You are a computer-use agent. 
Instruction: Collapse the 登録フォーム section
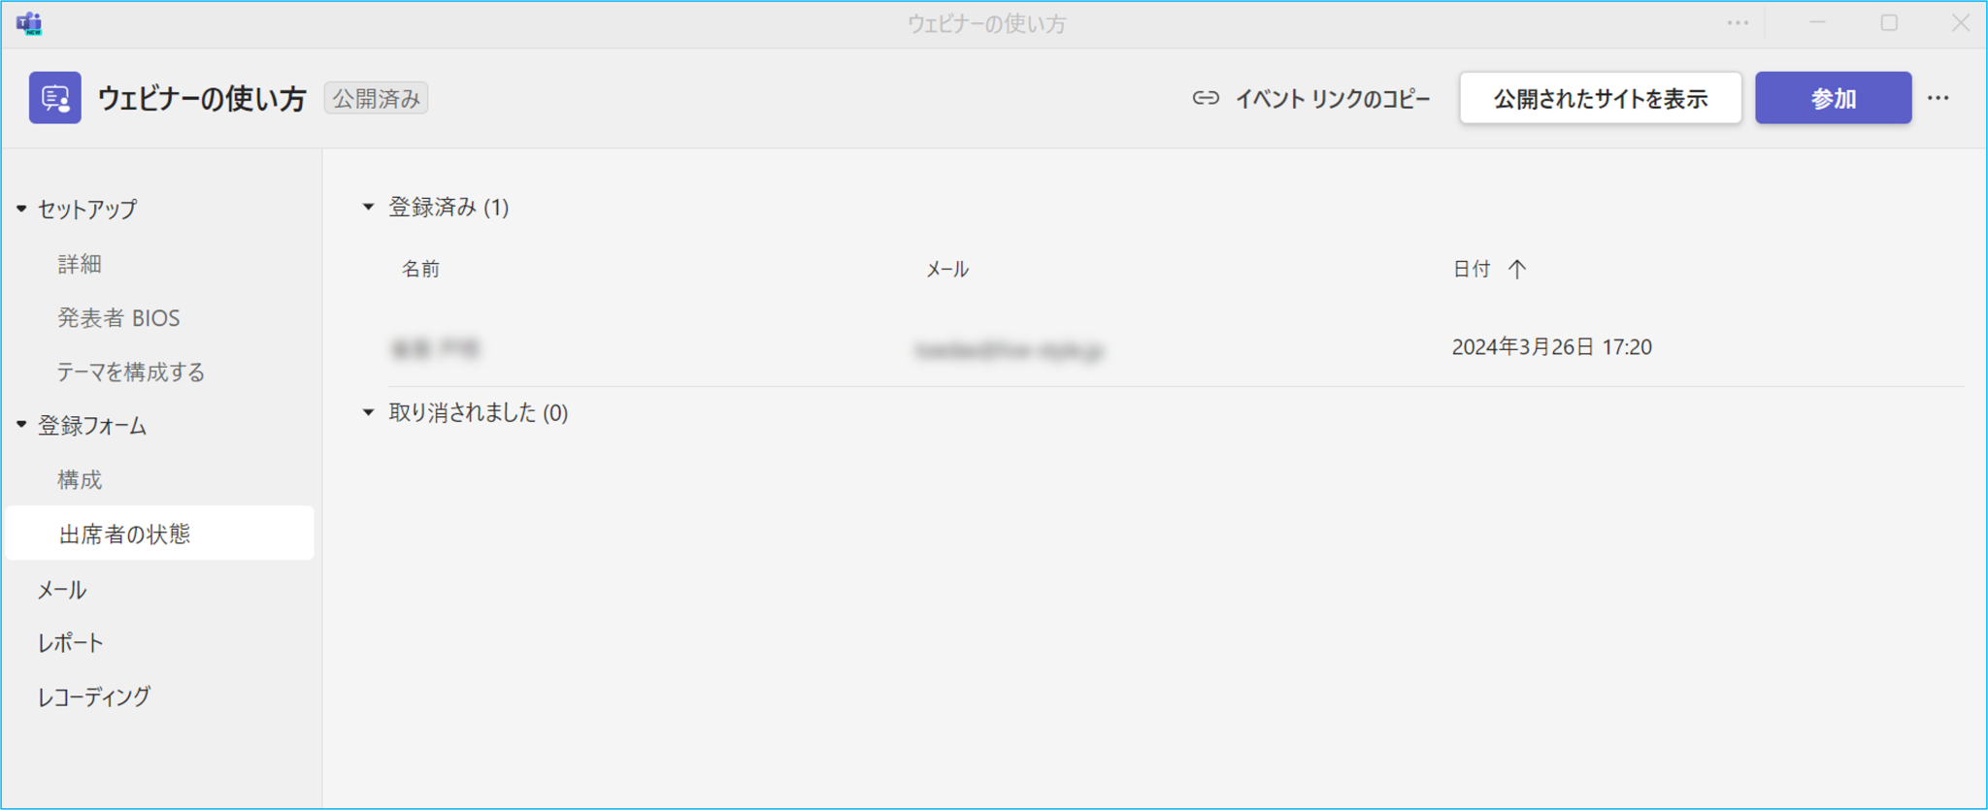21,425
